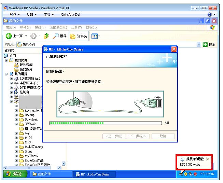
Task: Select the Music folder icon
Action: click(21, 152)
